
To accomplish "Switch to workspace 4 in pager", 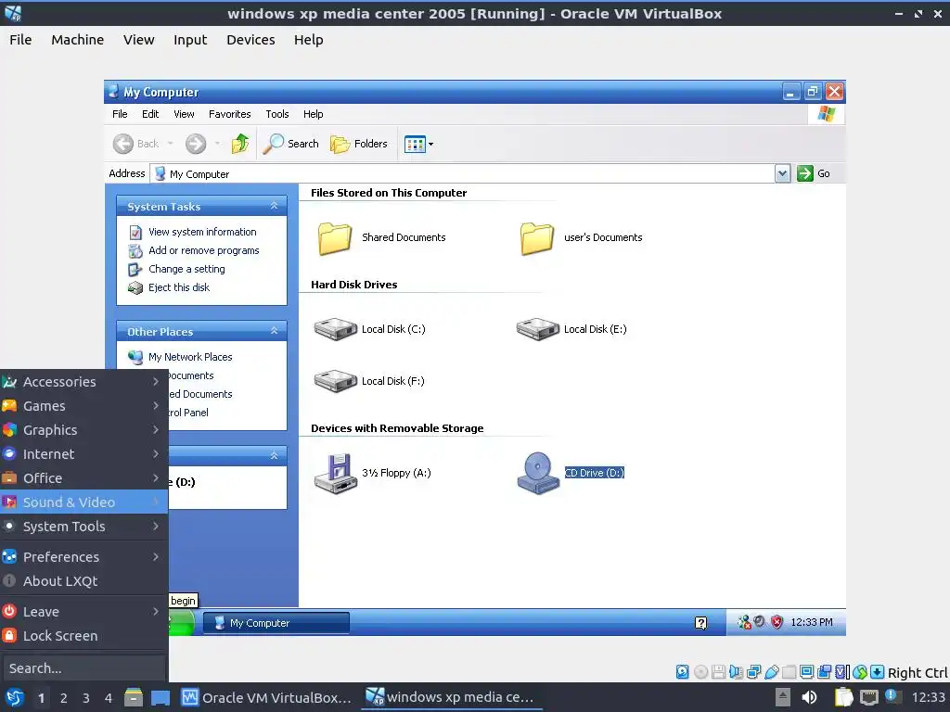I will coord(109,698).
